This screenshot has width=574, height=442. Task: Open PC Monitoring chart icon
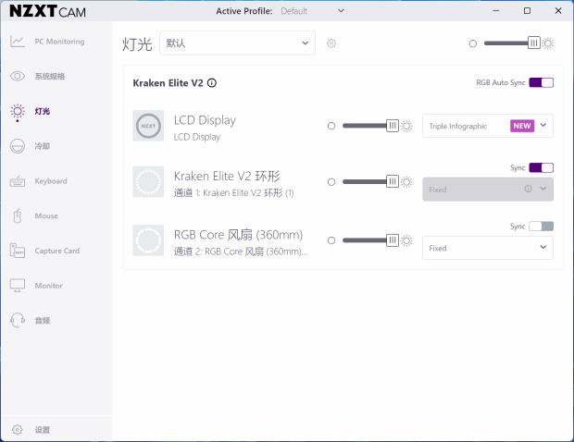pos(18,42)
